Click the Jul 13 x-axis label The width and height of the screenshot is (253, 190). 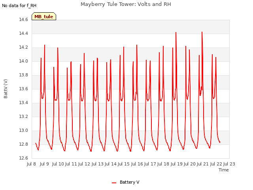pyautogui.click(x=98, y=164)
